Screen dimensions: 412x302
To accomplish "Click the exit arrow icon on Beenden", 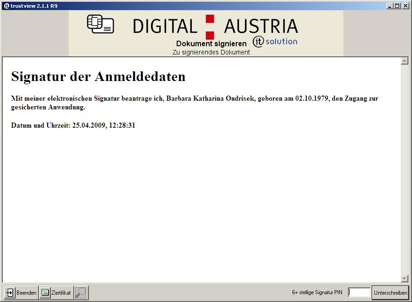I will click(10, 292).
